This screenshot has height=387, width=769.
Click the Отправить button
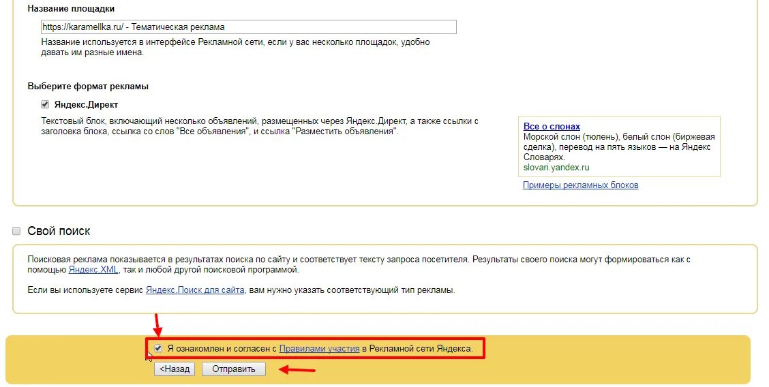(234, 369)
